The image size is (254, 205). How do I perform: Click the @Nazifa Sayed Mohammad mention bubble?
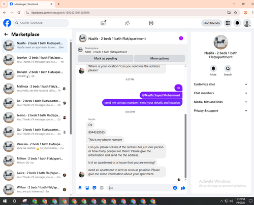[161, 95]
